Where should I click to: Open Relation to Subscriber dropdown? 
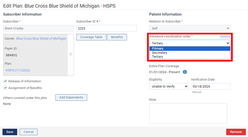point(190,28)
